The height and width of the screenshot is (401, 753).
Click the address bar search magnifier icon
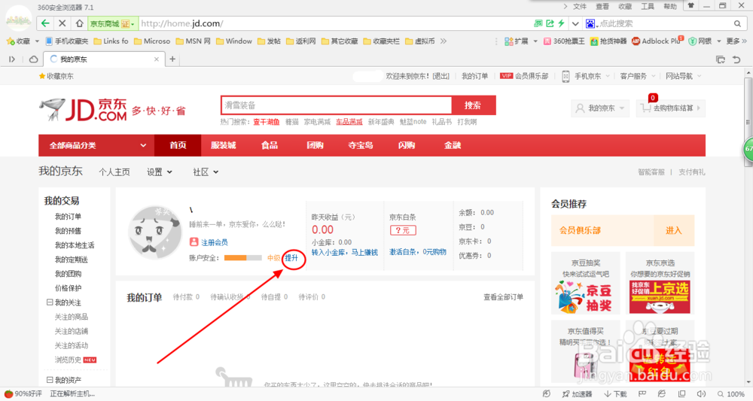[737, 23]
